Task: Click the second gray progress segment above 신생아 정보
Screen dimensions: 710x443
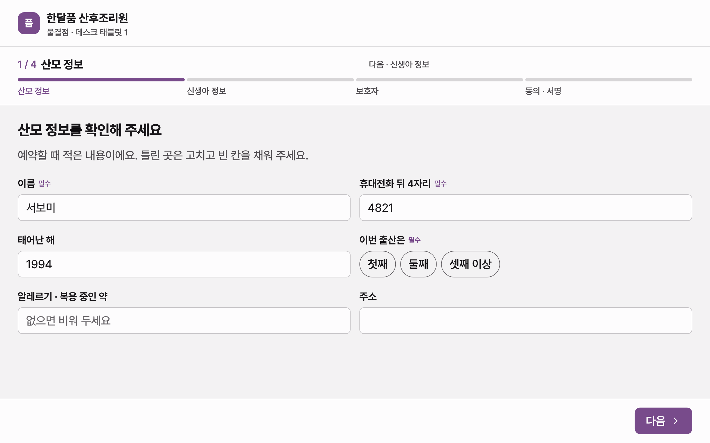Action: pyautogui.click(x=270, y=80)
